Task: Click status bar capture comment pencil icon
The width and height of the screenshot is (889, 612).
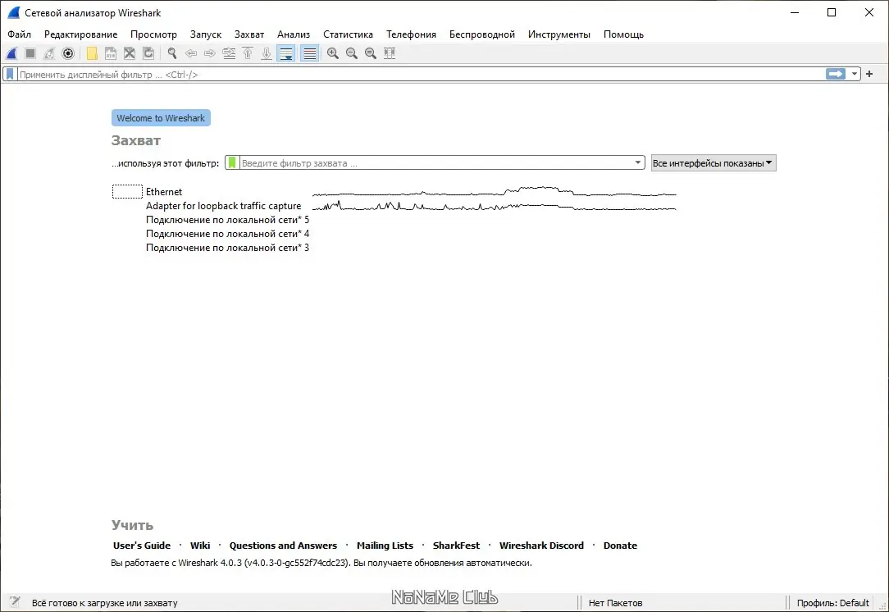Action: tap(15, 602)
